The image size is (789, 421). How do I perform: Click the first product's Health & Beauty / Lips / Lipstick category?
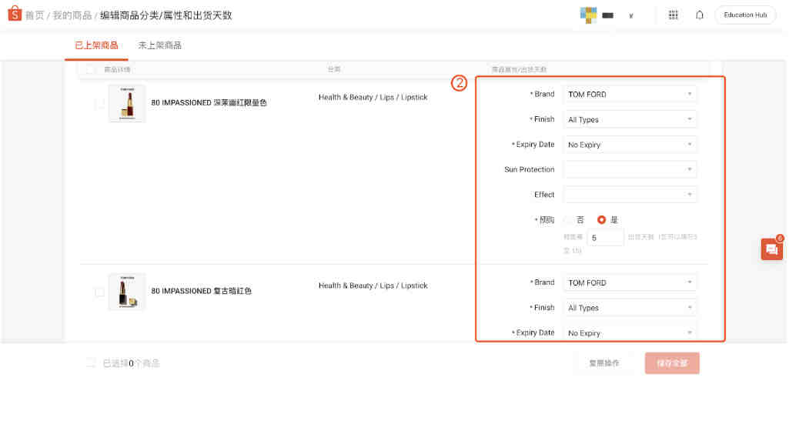[x=373, y=97]
